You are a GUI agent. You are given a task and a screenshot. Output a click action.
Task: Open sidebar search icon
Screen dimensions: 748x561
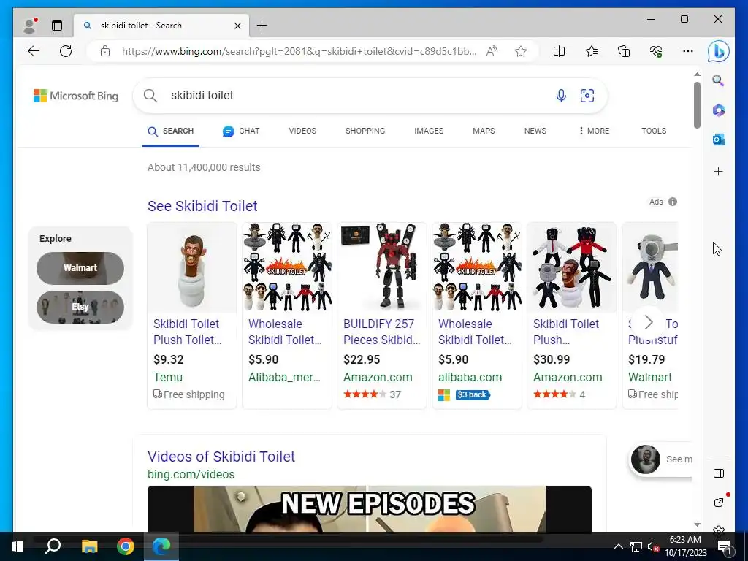719,80
